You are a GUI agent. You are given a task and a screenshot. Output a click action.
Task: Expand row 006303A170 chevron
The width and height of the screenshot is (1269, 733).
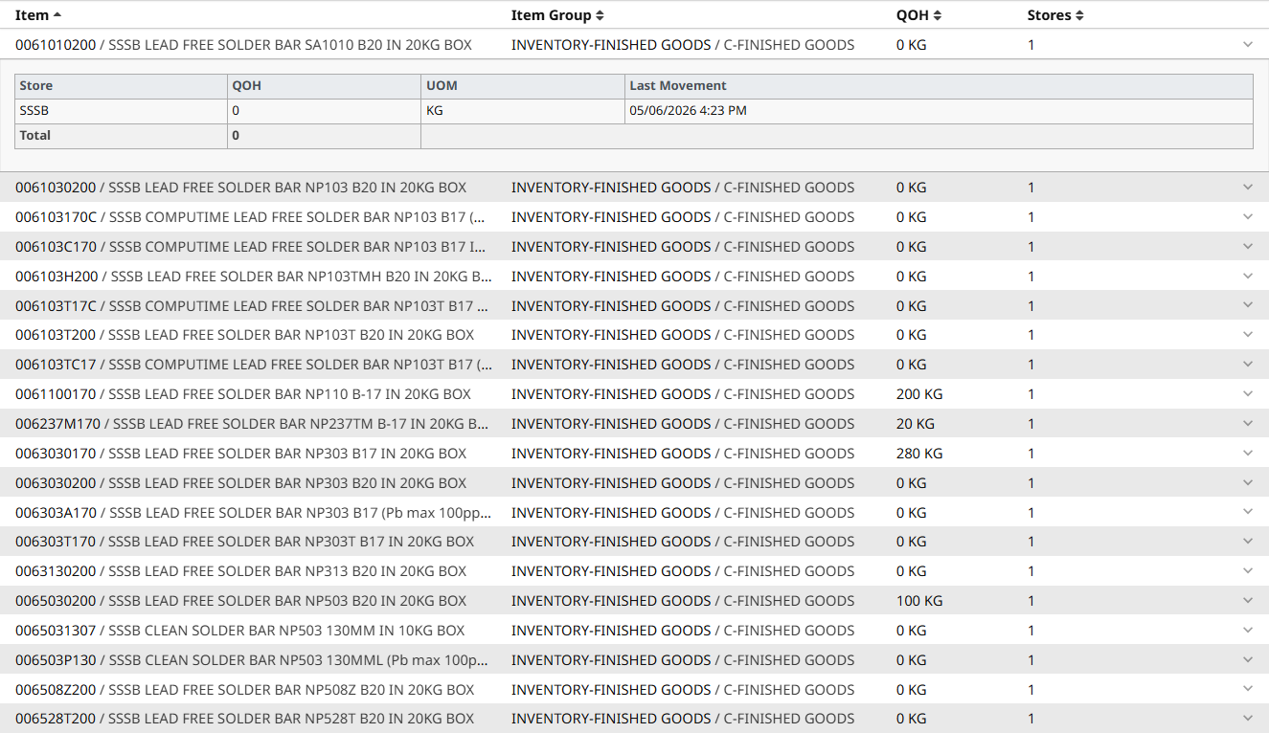click(1247, 513)
